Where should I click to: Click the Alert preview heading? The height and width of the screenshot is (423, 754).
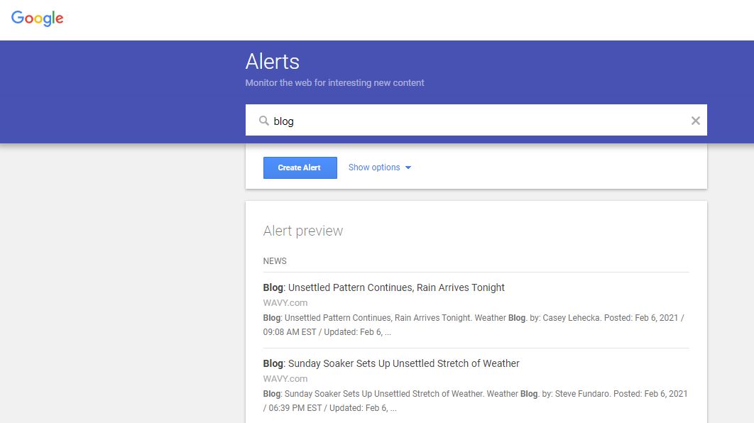pyautogui.click(x=303, y=231)
